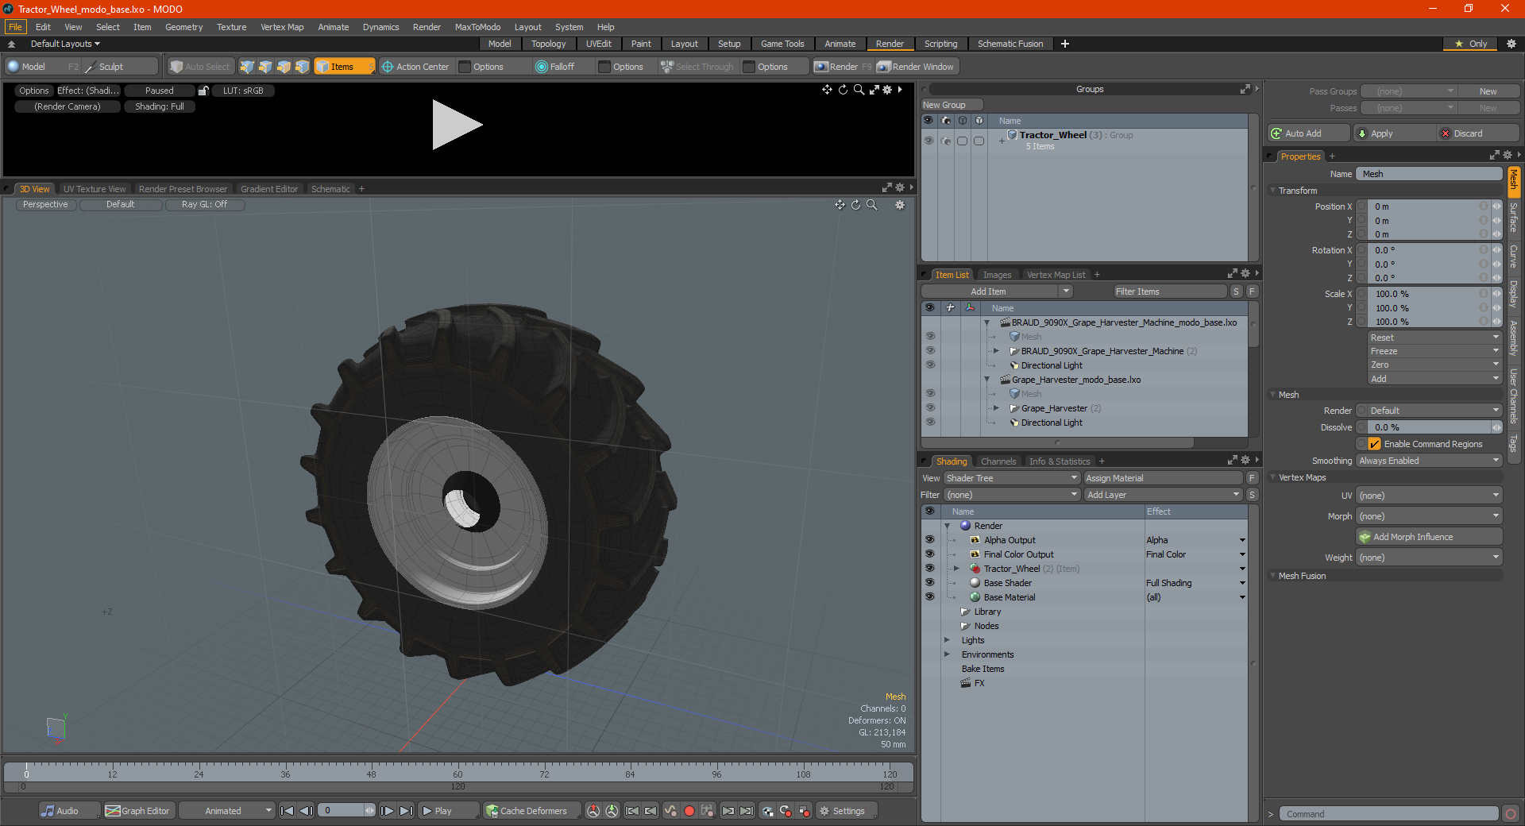Open the UV vertex map dropdown

click(1429, 496)
